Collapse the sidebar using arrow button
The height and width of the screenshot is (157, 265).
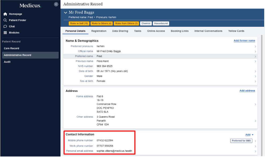click(x=56, y=4)
